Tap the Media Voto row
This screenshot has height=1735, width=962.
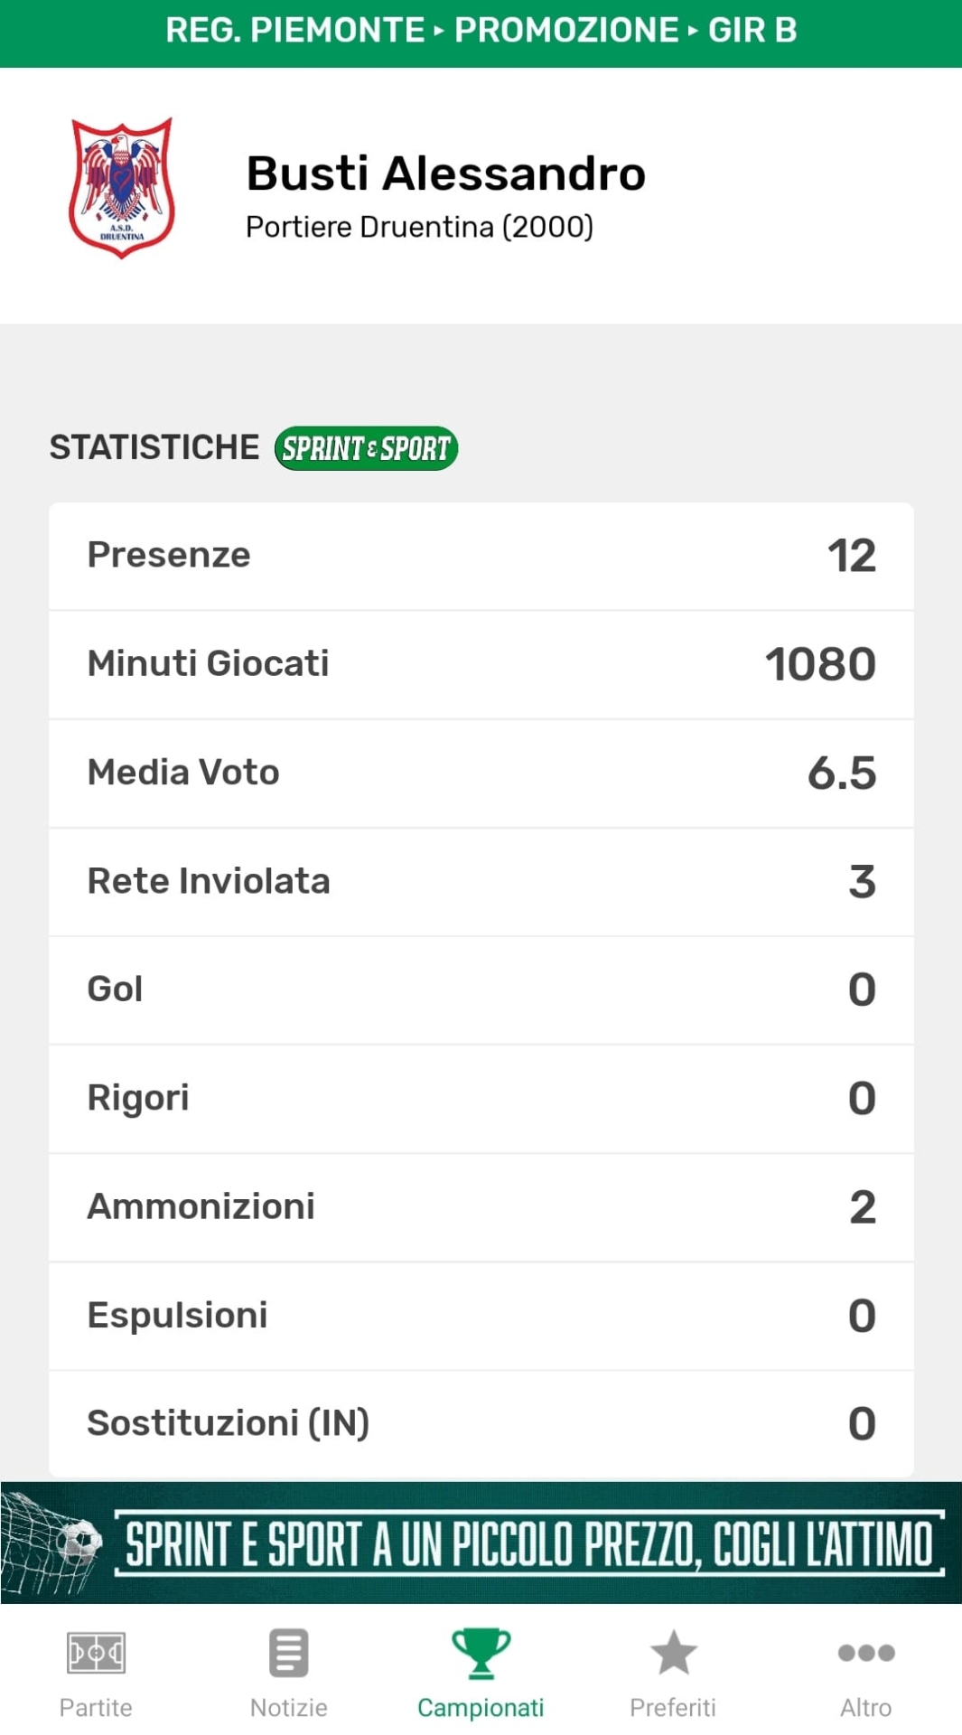pos(481,773)
